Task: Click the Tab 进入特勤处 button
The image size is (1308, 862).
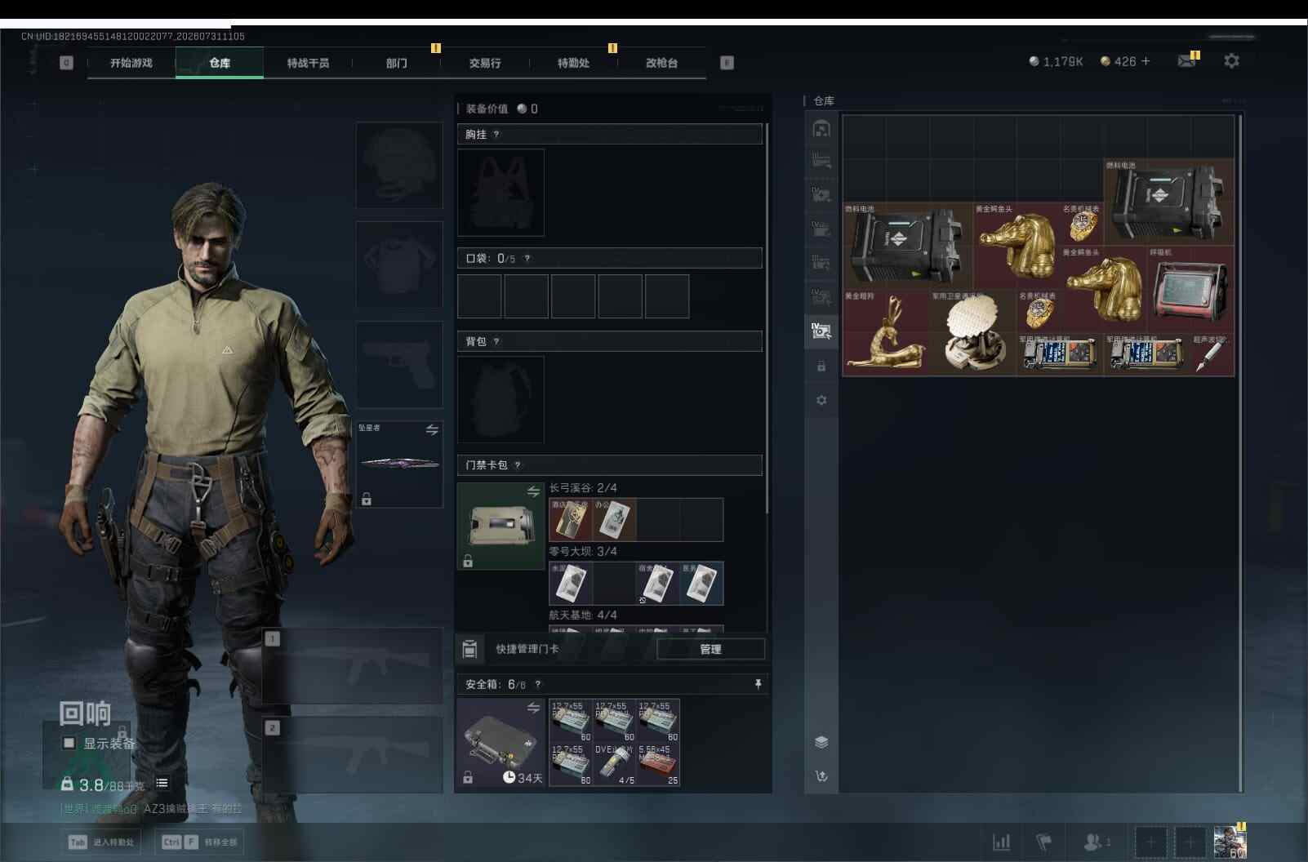Action: coord(101,842)
